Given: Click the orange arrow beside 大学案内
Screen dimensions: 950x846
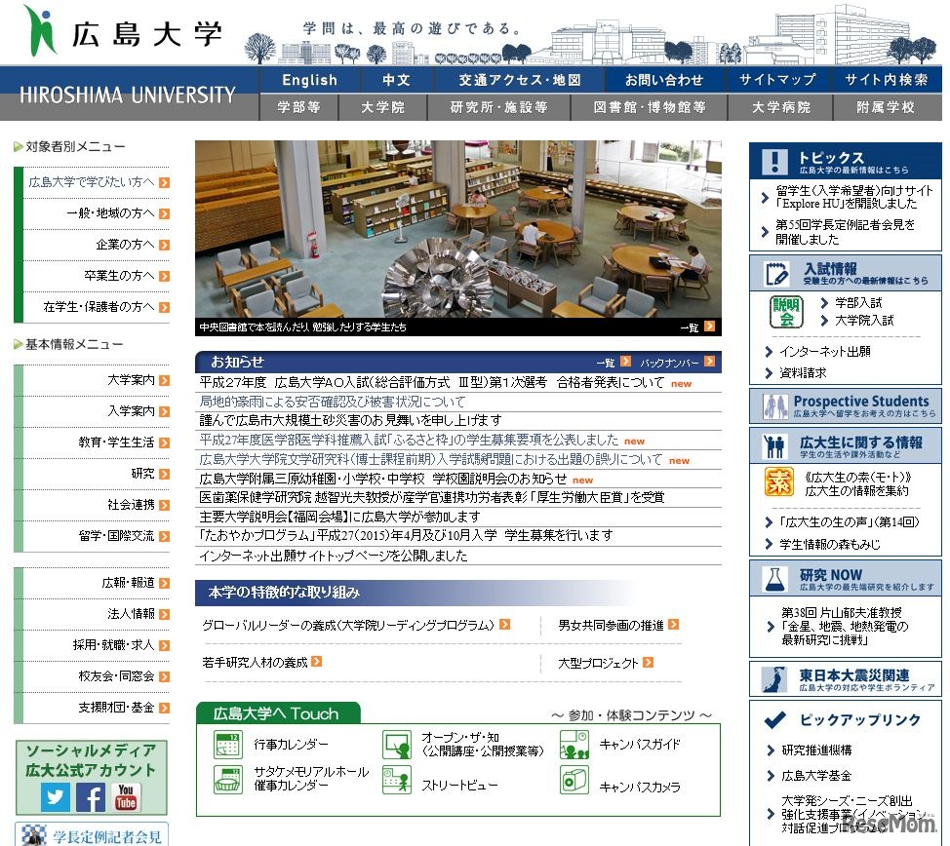Looking at the screenshot, I should (164, 381).
